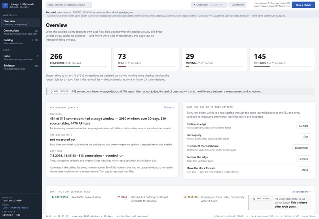319x219 pixels.
Task: Click status bar abstention: not measured
Action: 132,216
